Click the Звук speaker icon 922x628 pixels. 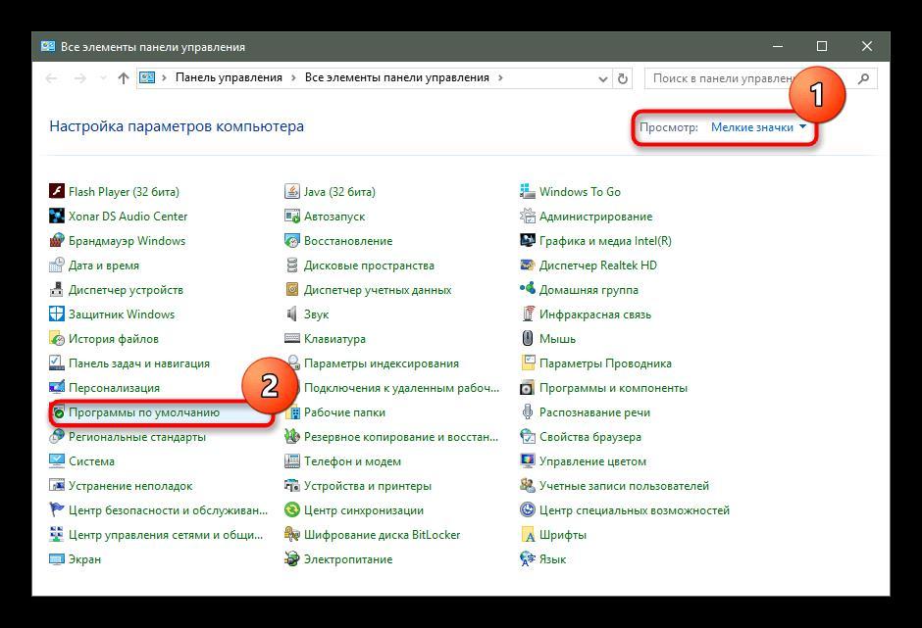[291, 314]
